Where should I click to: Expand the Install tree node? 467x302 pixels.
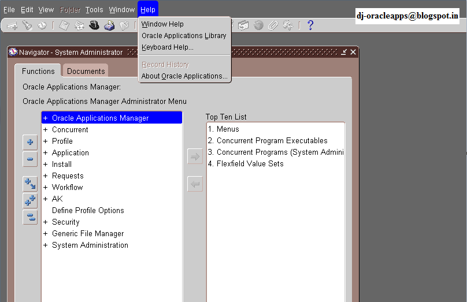pos(45,164)
